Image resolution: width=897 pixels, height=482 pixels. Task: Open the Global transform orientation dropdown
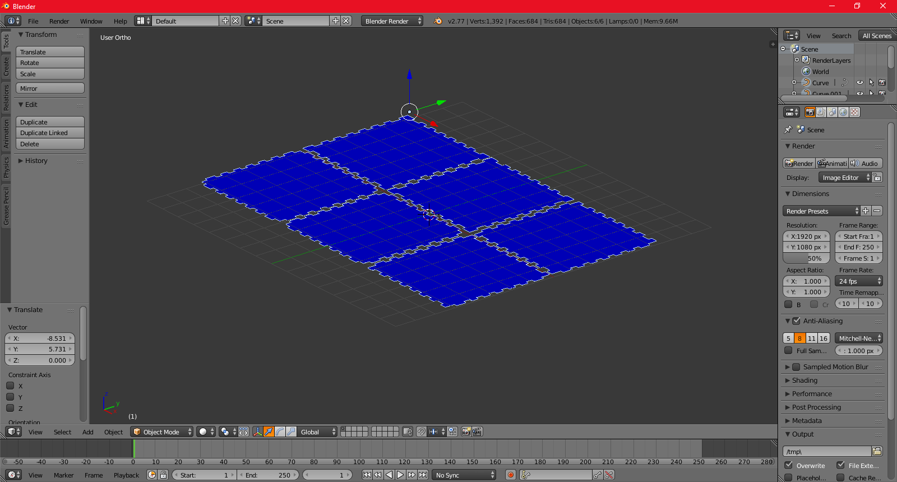click(x=317, y=432)
